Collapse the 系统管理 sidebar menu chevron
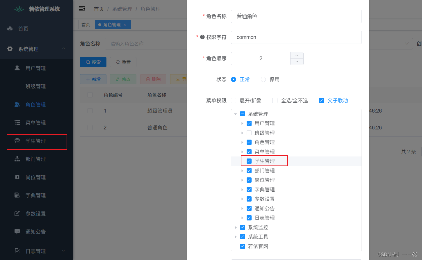Image resolution: width=422 pixels, height=260 pixels. pyautogui.click(x=63, y=49)
